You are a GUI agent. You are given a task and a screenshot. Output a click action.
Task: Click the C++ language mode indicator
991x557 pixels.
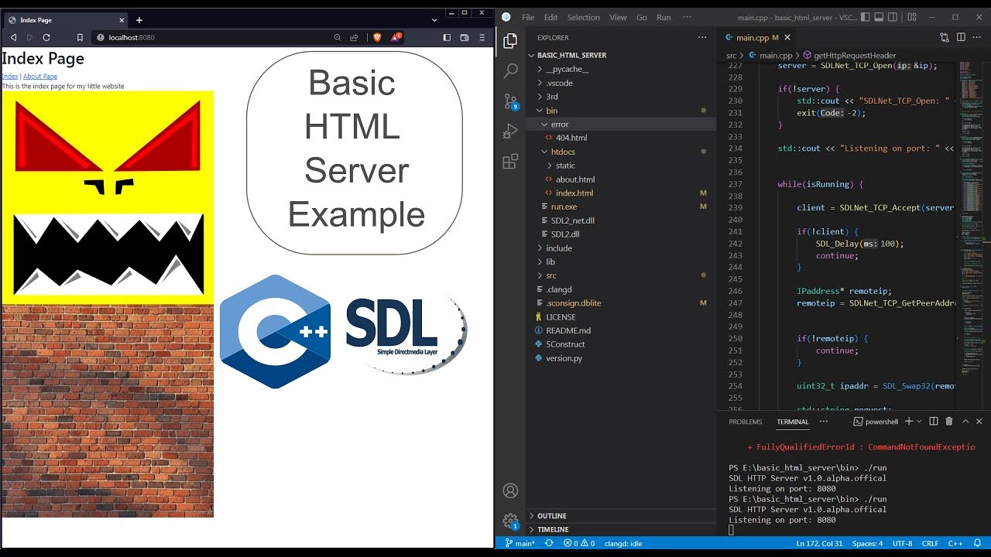955,543
